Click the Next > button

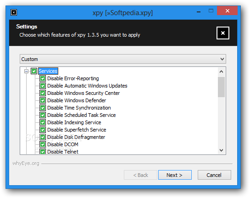point(175,175)
